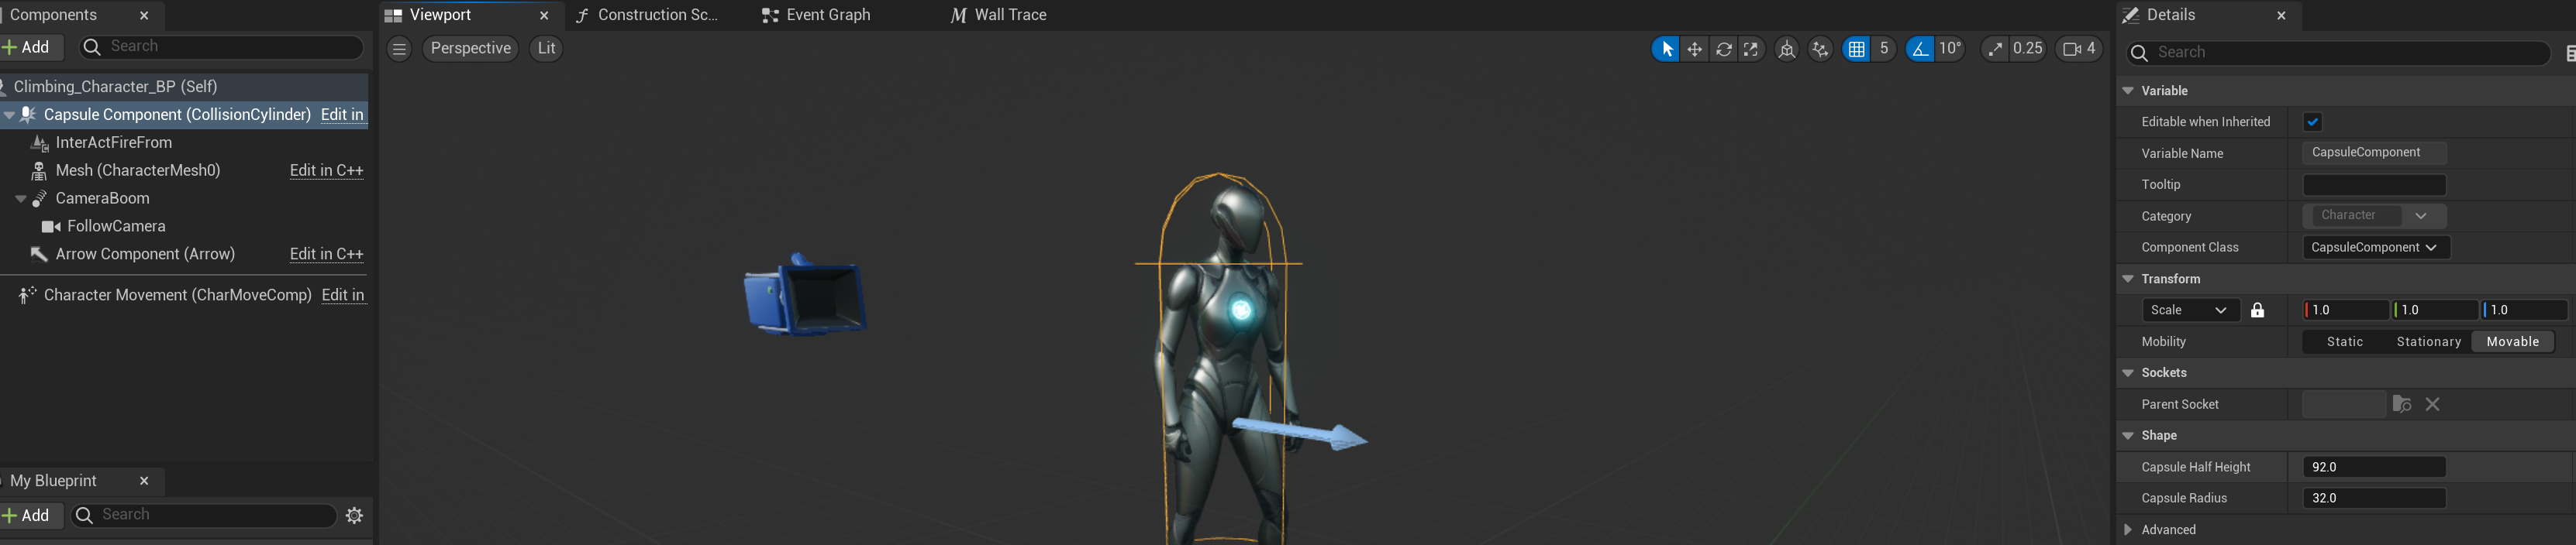Viewport: 2576px width, 545px height.
Task: Toggle world/local coordinate space cube icon
Action: pyautogui.click(x=1787, y=49)
